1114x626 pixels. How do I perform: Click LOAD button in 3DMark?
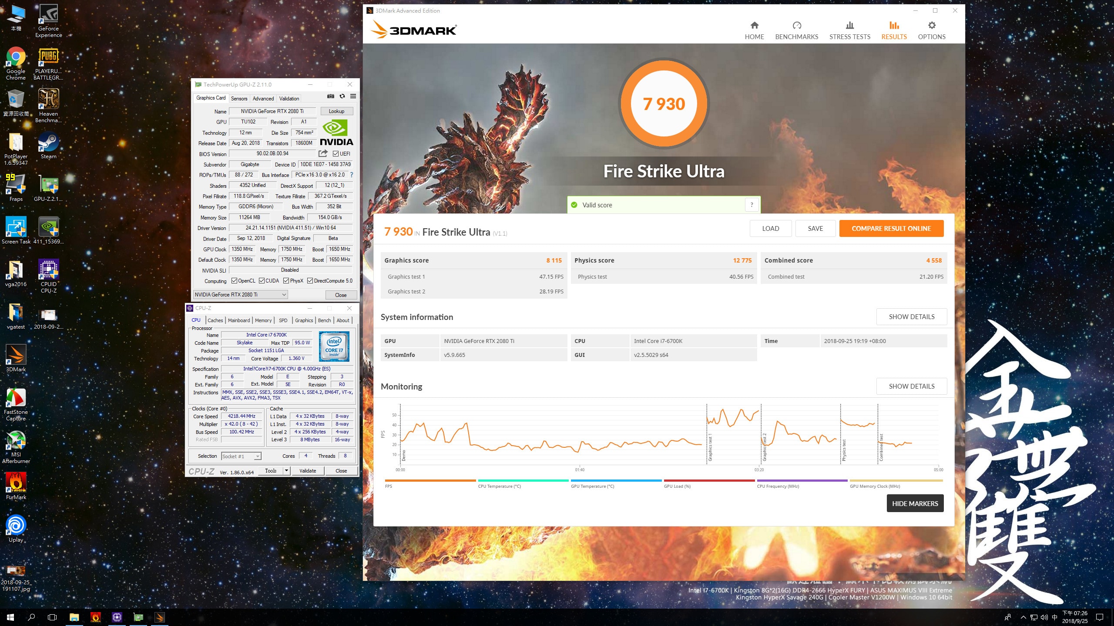tap(770, 228)
